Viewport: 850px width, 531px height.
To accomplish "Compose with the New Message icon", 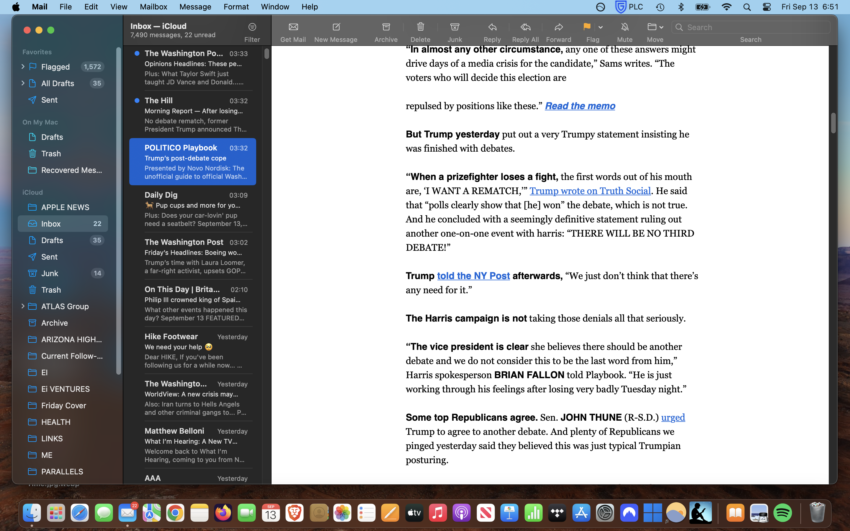I will tap(336, 27).
